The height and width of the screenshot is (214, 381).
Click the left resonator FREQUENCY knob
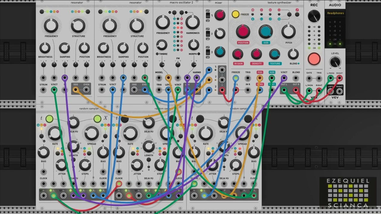[x=51, y=26]
